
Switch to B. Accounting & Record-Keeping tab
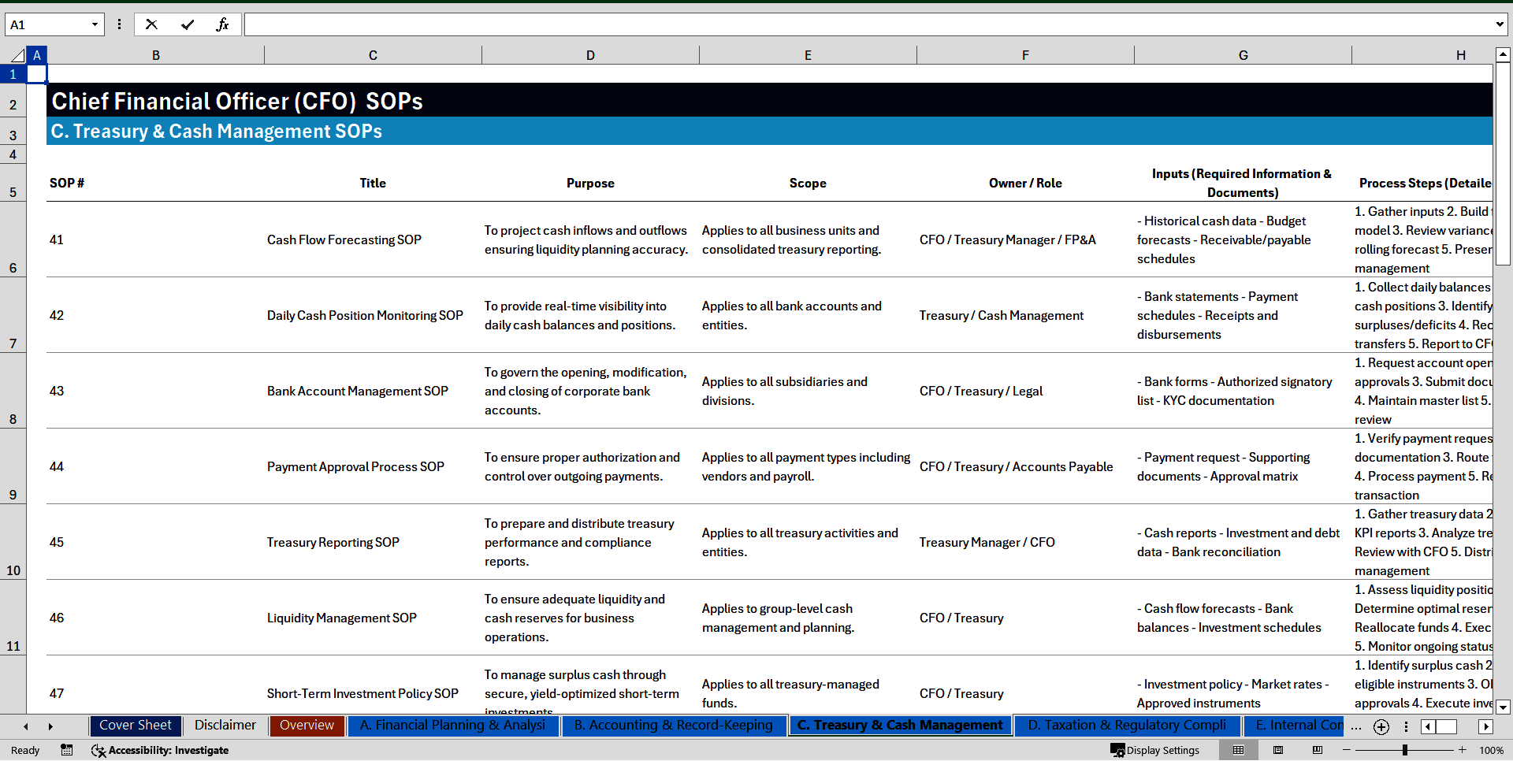pyautogui.click(x=673, y=726)
